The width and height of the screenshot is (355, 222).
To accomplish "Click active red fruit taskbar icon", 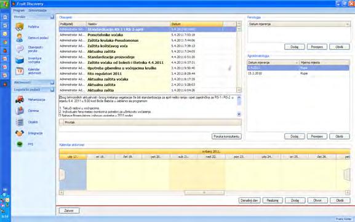I will 5,84.
